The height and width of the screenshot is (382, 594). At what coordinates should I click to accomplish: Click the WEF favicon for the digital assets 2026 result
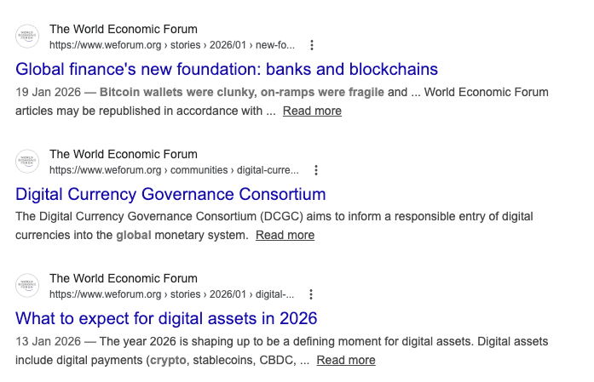[28, 286]
